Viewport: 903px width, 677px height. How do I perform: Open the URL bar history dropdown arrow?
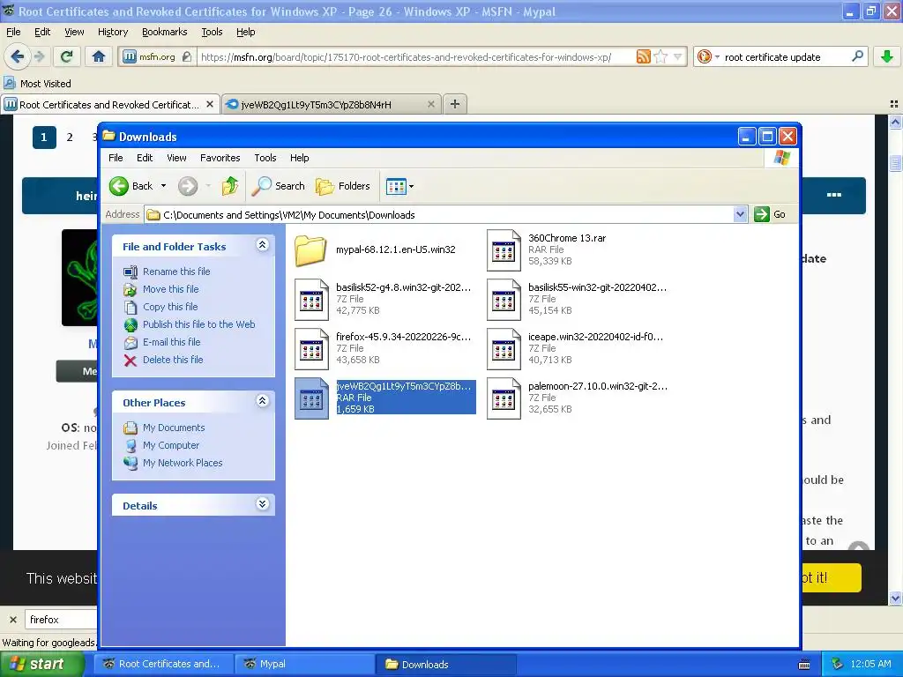tap(678, 56)
